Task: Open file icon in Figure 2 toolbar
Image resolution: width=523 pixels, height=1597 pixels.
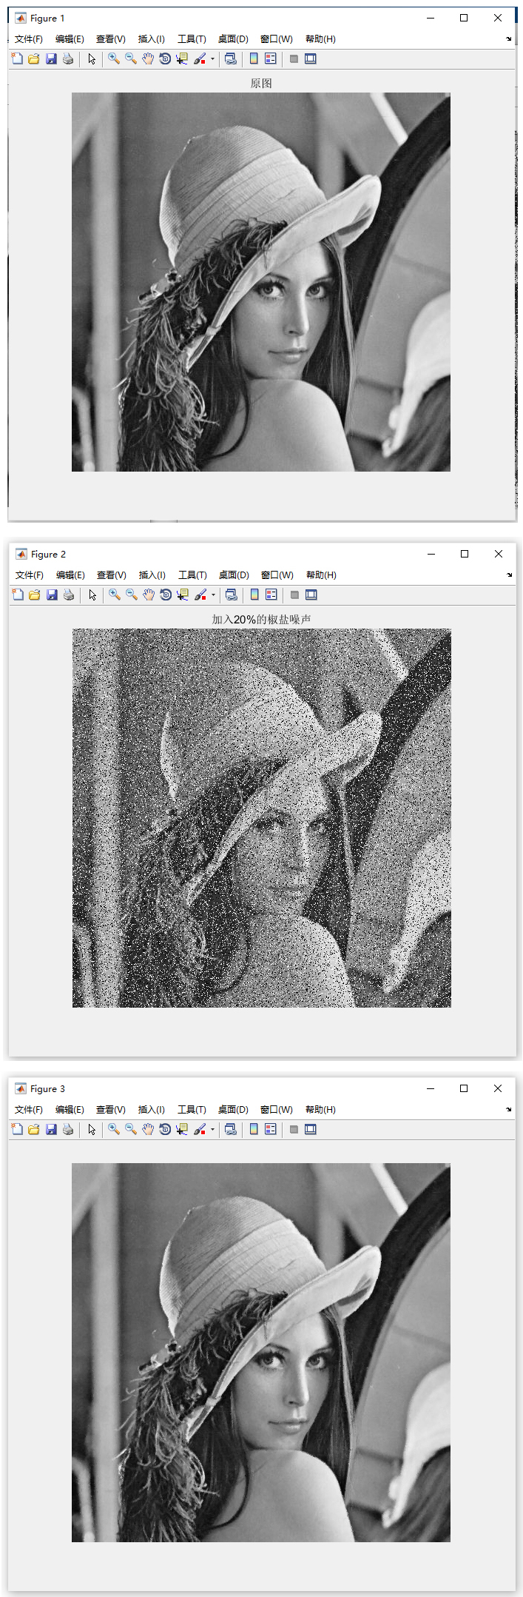Action: [35, 595]
